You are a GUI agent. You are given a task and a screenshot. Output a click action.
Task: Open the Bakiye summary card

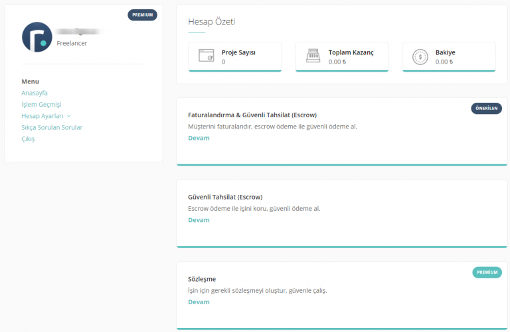point(449,57)
